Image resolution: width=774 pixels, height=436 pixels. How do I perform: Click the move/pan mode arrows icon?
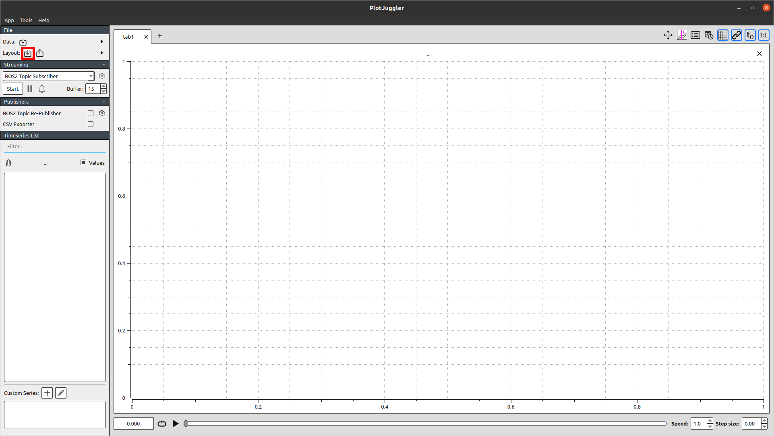click(x=668, y=35)
